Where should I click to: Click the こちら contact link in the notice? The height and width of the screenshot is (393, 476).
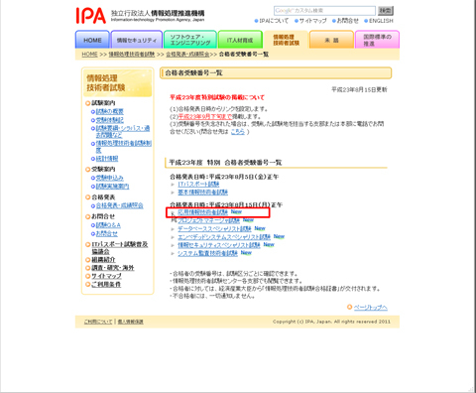(x=238, y=132)
